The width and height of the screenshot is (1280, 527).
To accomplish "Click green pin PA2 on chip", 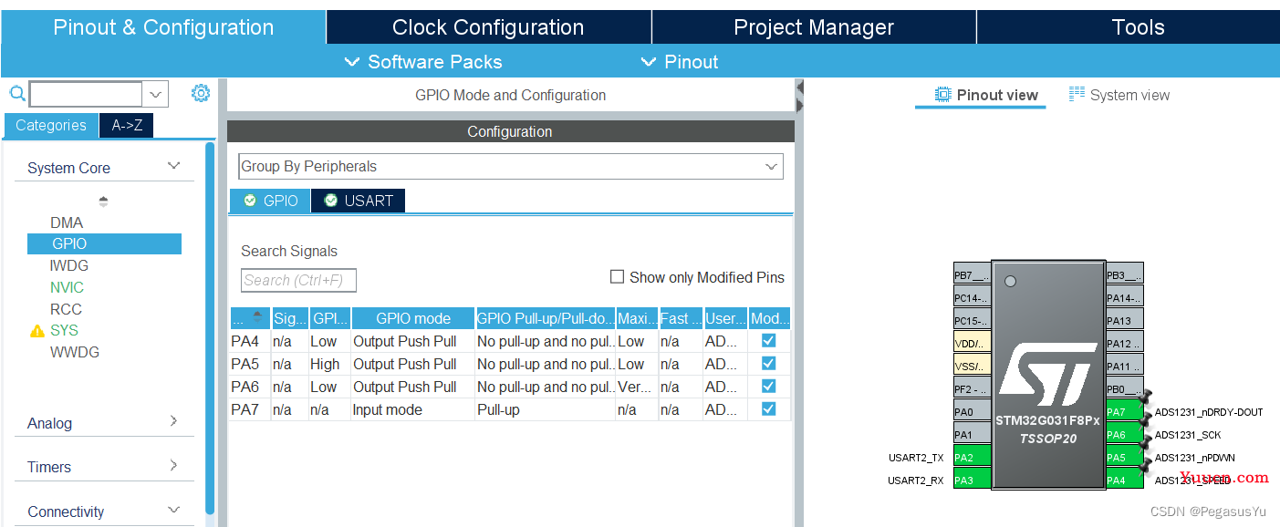I will 972,457.
